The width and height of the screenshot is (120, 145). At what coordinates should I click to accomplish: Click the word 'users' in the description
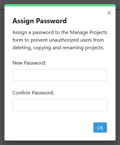tap(86, 40)
